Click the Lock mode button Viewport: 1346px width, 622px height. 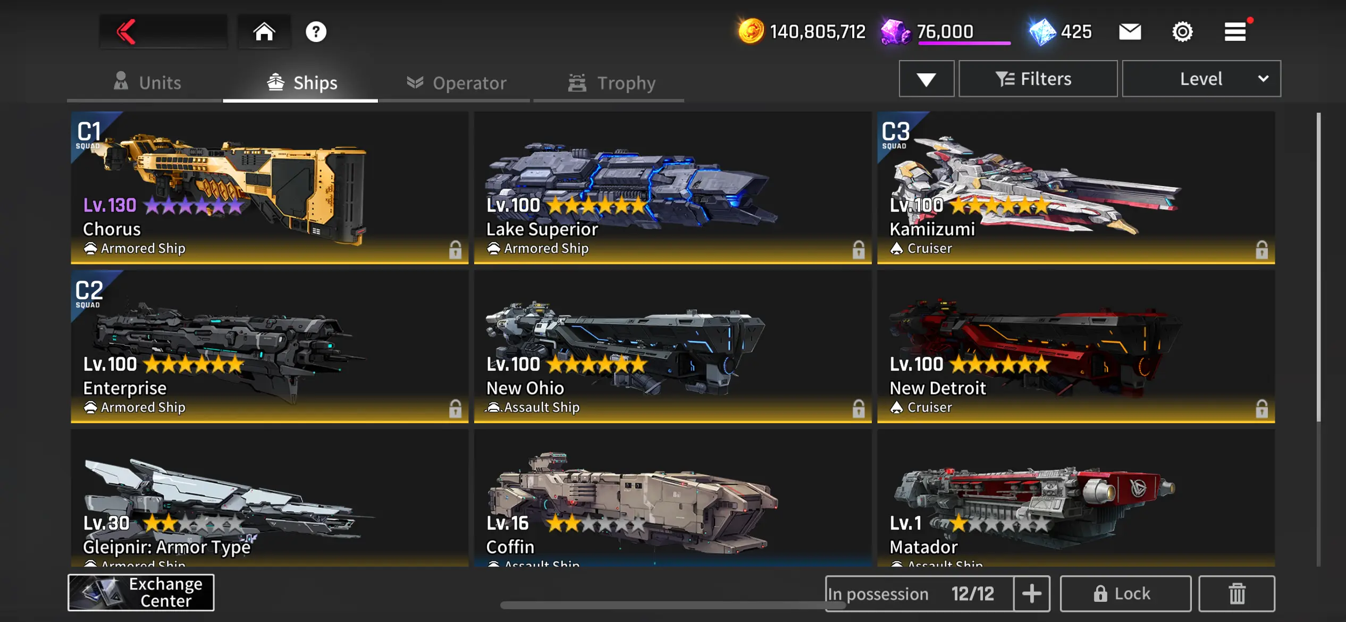point(1125,593)
